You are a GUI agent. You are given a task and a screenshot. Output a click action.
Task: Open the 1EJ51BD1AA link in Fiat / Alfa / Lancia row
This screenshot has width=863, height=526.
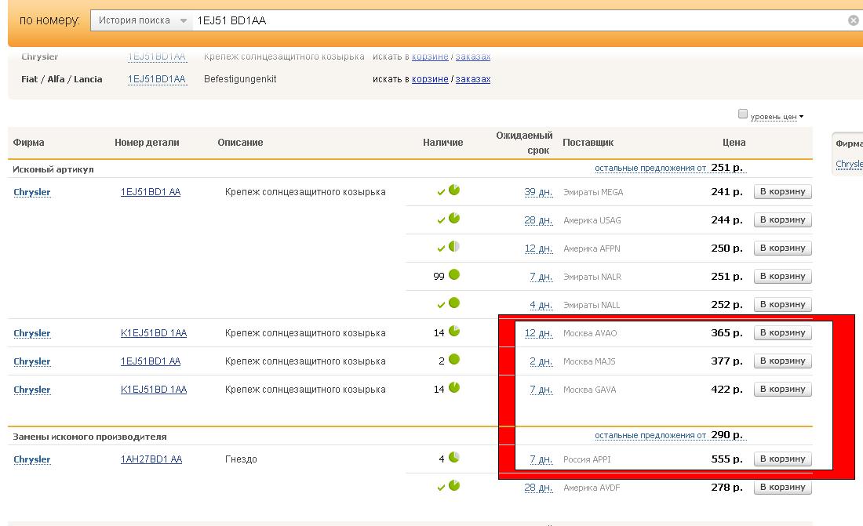click(x=157, y=79)
